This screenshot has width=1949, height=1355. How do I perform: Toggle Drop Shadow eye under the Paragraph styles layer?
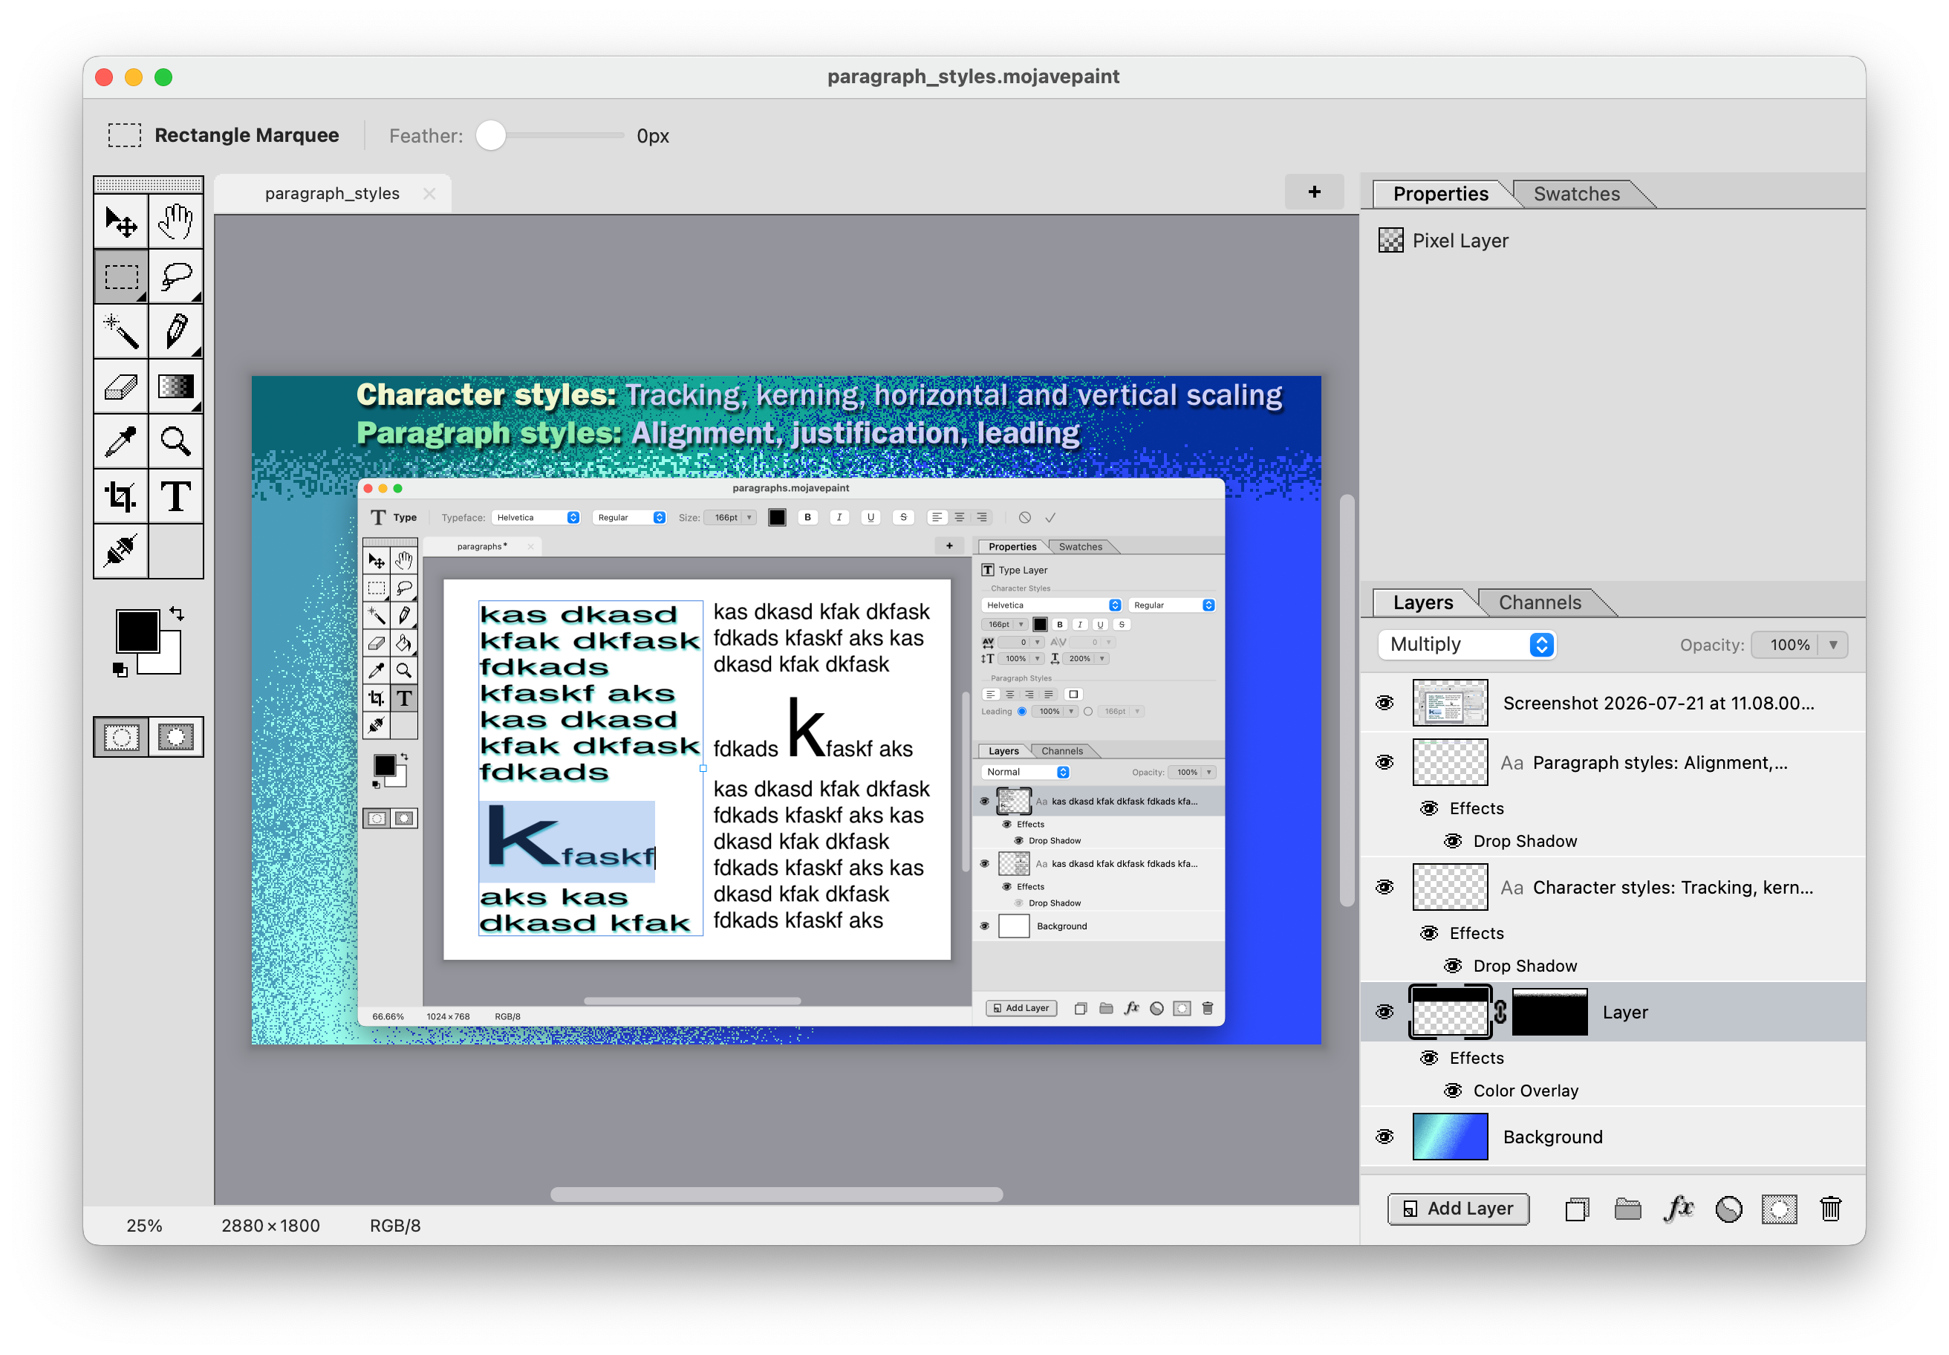[1454, 842]
